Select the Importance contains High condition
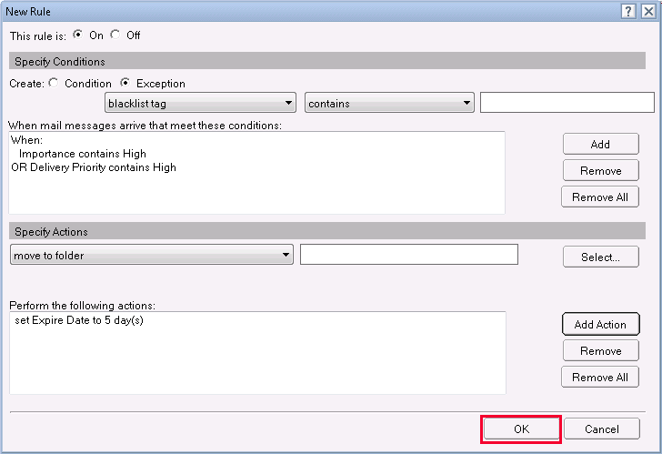The width and height of the screenshot is (662, 454). (x=82, y=155)
